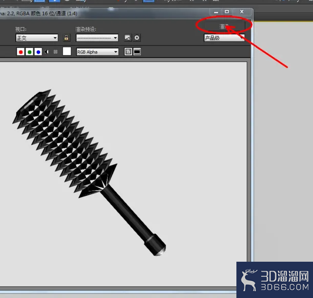The height and width of the screenshot is (298, 313).
Task: Toggle UI overlays icon beside RGB Alpha
Action: coord(128,52)
